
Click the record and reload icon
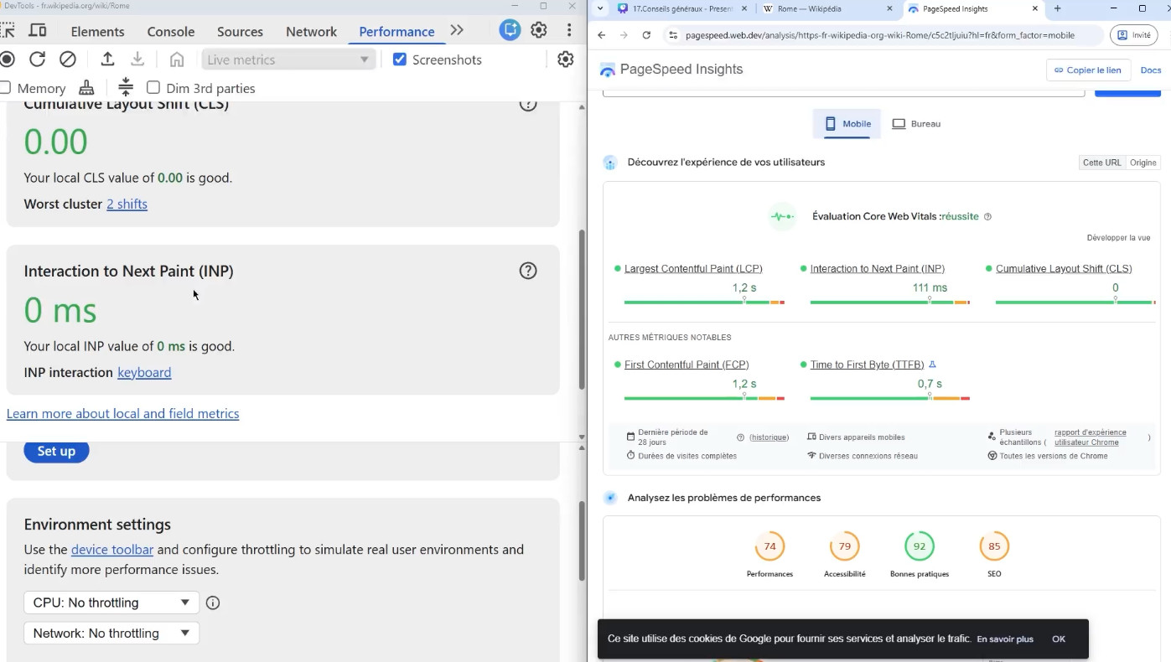pos(38,59)
